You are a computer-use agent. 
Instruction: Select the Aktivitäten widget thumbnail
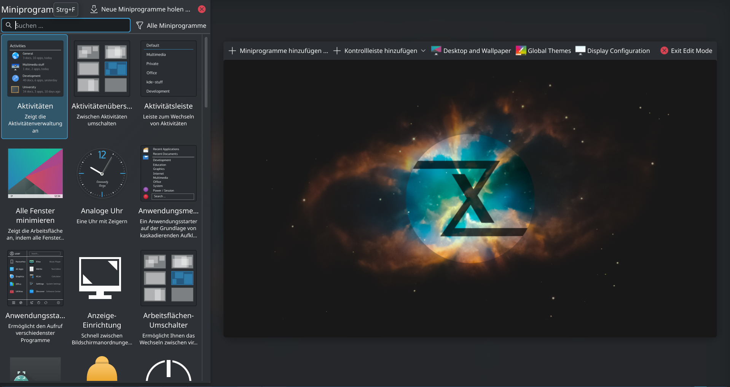coord(35,69)
